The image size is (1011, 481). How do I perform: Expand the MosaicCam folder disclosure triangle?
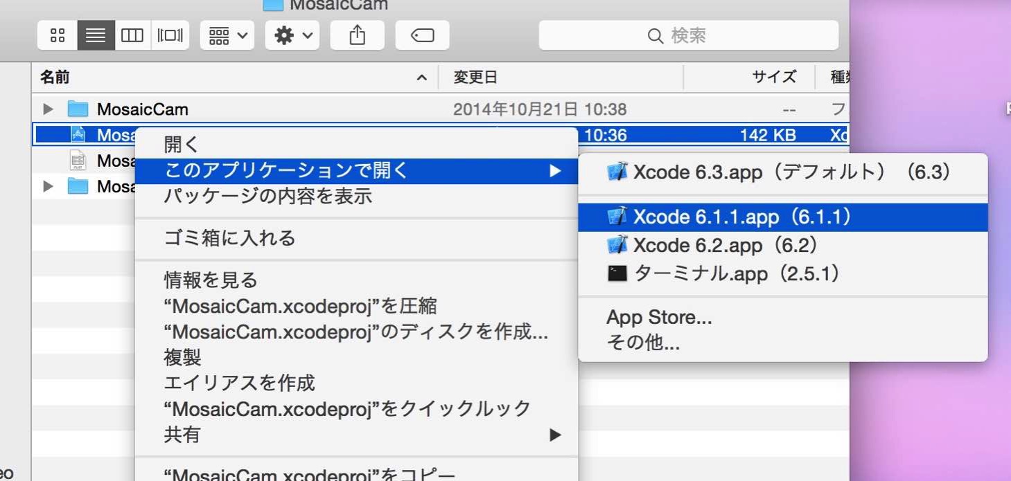[x=48, y=109]
